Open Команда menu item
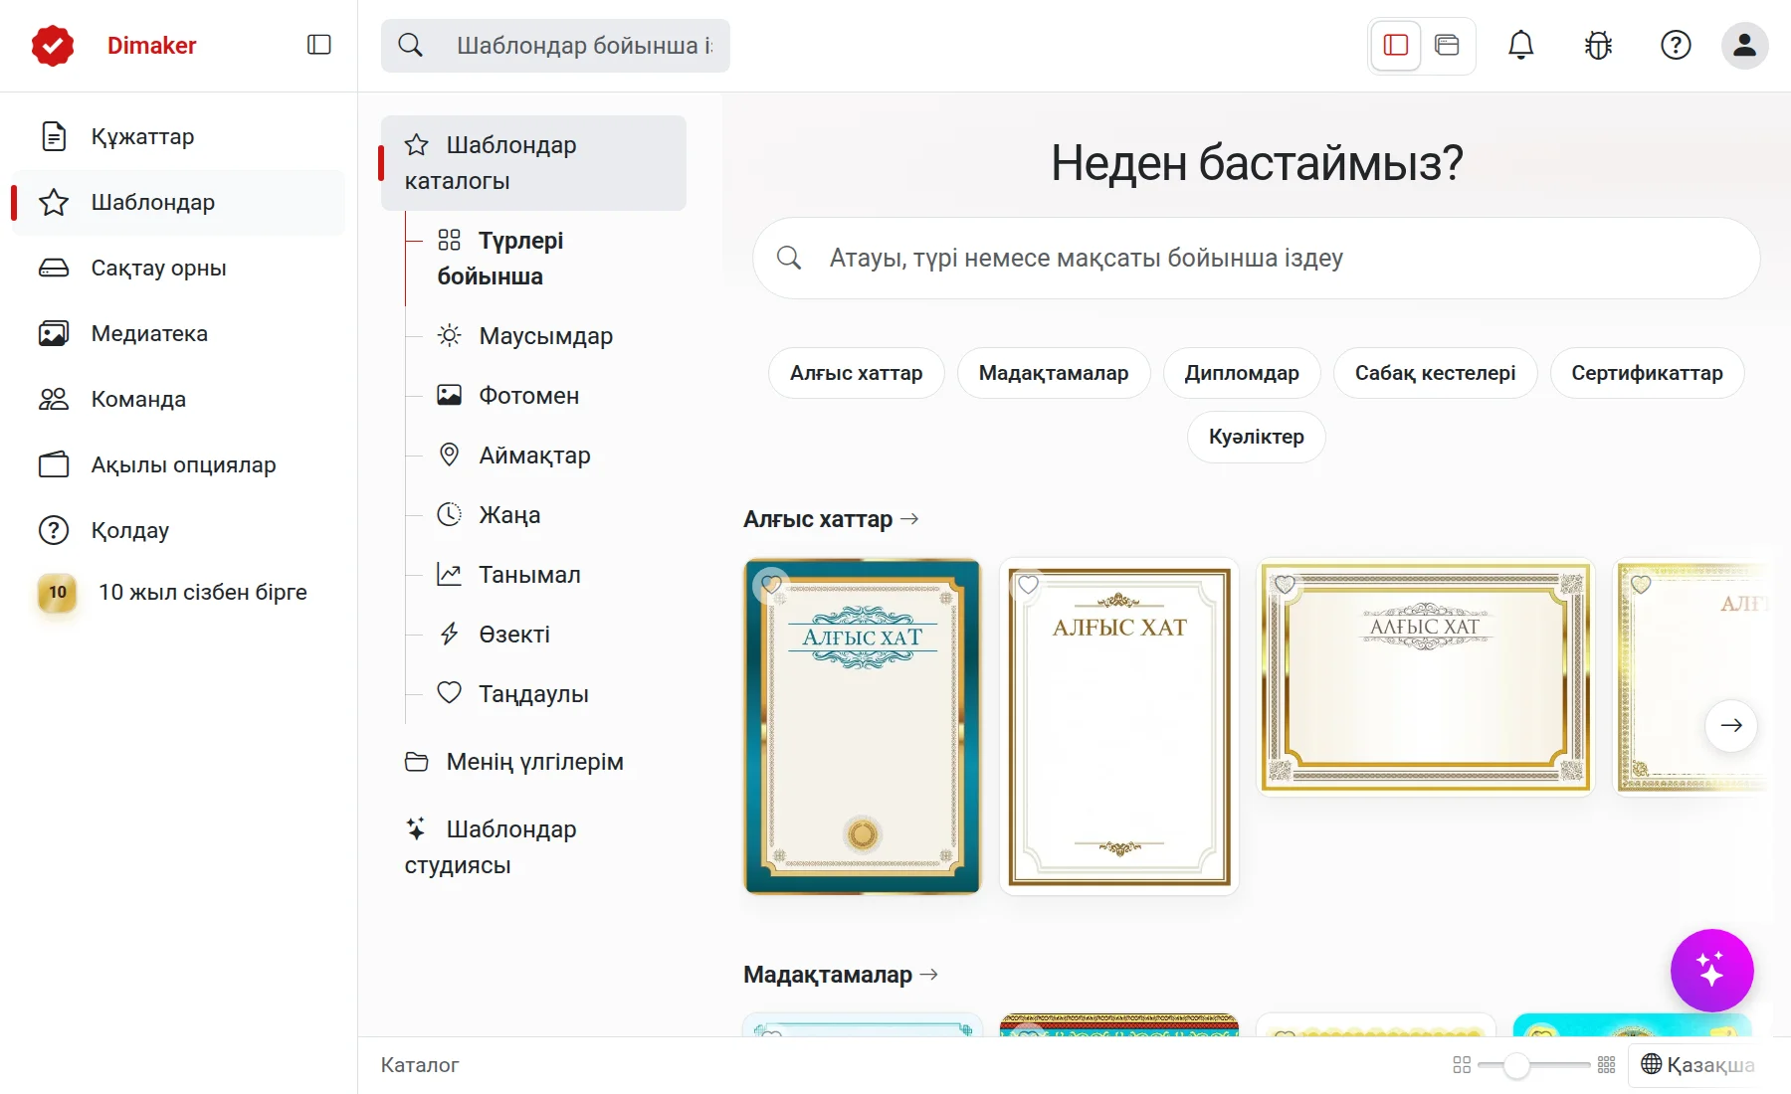Viewport: 1791px width, 1094px height. (179, 399)
